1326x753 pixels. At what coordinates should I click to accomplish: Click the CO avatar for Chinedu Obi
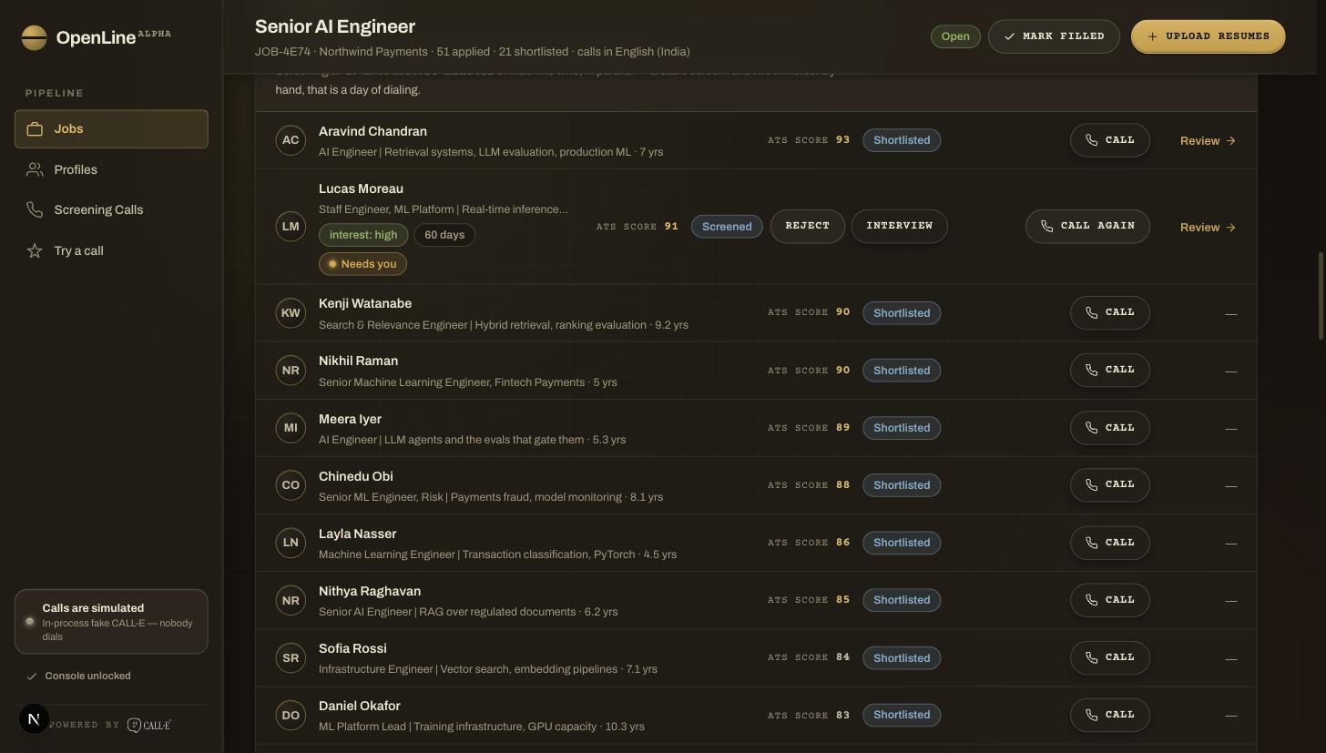point(291,485)
